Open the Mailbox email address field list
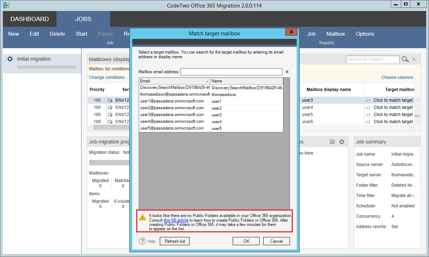Screen dimensions: 429x257 click(x=231, y=72)
